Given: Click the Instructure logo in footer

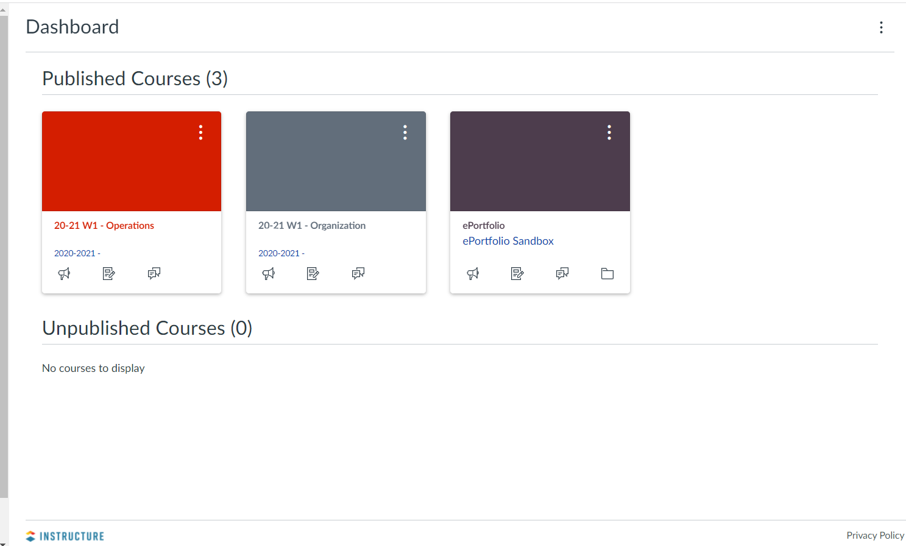Looking at the screenshot, I should 65,536.
